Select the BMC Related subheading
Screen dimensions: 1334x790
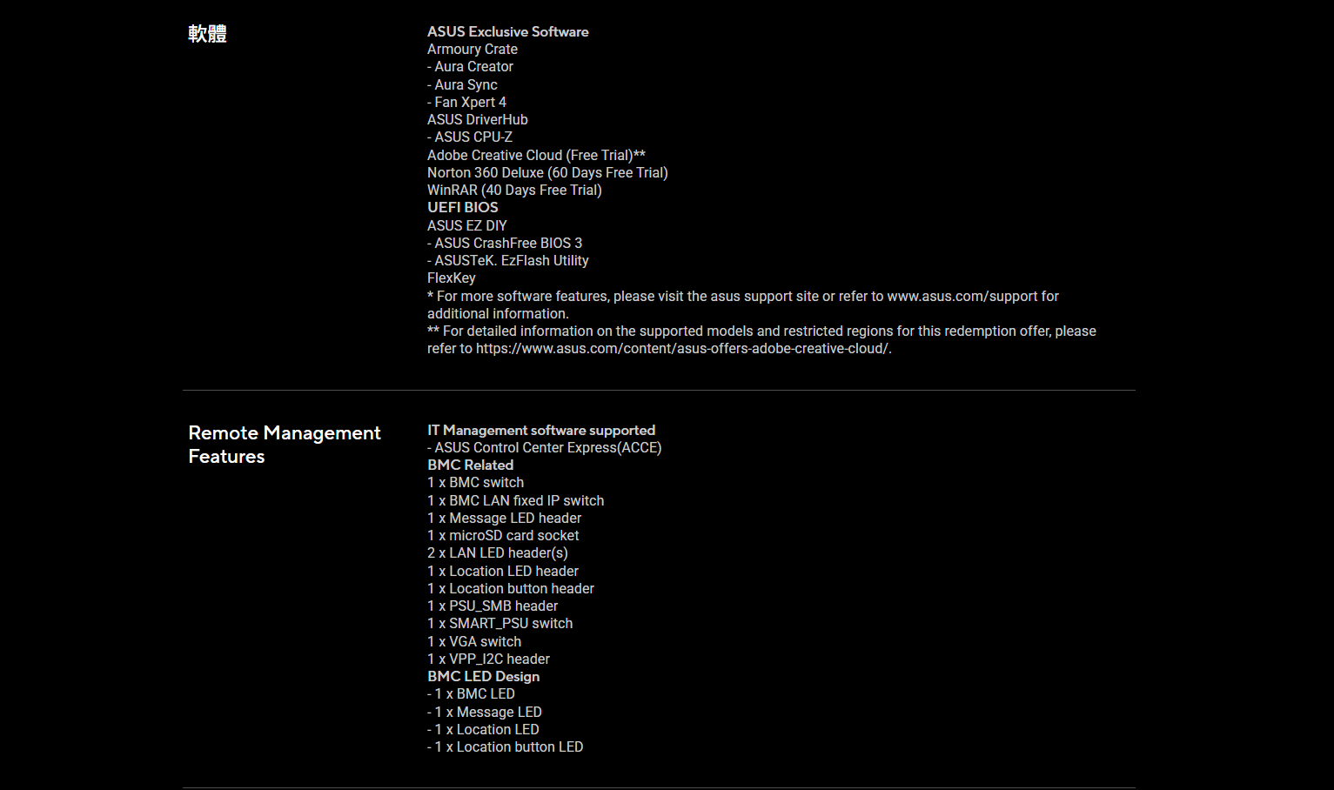coord(470,465)
